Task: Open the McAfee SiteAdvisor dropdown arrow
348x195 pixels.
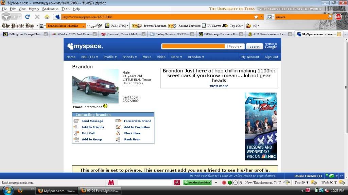Action: [x=210, y=182]
